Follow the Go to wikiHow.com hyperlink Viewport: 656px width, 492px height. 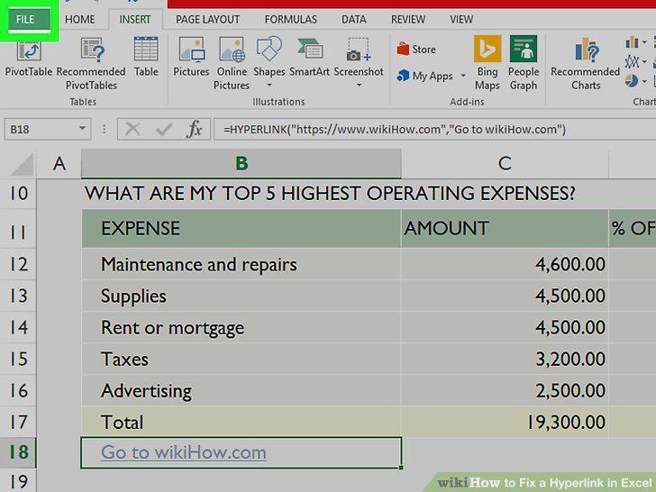coord(183,452)
